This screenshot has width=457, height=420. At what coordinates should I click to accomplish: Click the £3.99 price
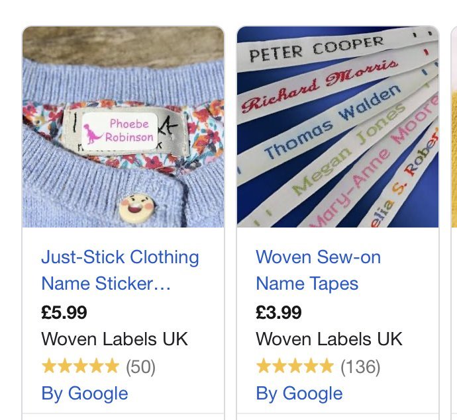tap(279, 312)
